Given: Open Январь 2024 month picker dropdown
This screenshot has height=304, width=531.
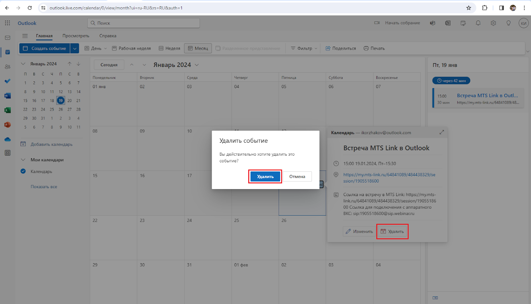Looking at the screenshot, I should click(x=197, y=65).
